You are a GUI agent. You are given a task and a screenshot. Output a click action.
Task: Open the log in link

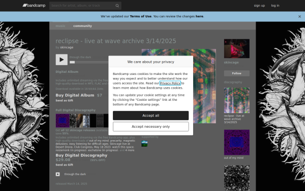click(x=275, y=6)
